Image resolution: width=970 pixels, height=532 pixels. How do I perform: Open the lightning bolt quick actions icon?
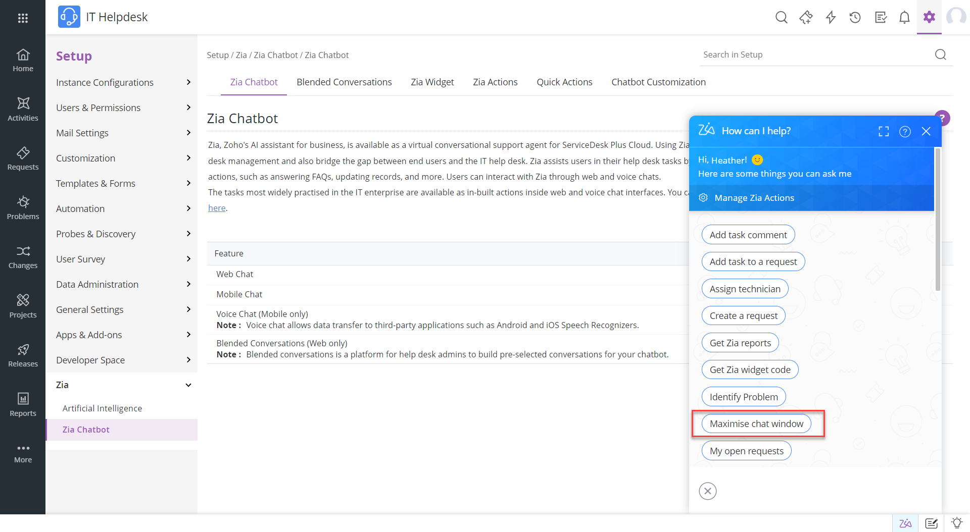click(x=831, y=18)
